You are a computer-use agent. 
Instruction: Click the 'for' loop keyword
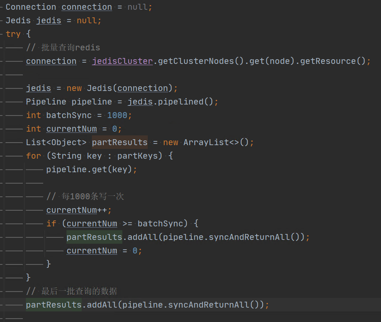tap(33, 156)
